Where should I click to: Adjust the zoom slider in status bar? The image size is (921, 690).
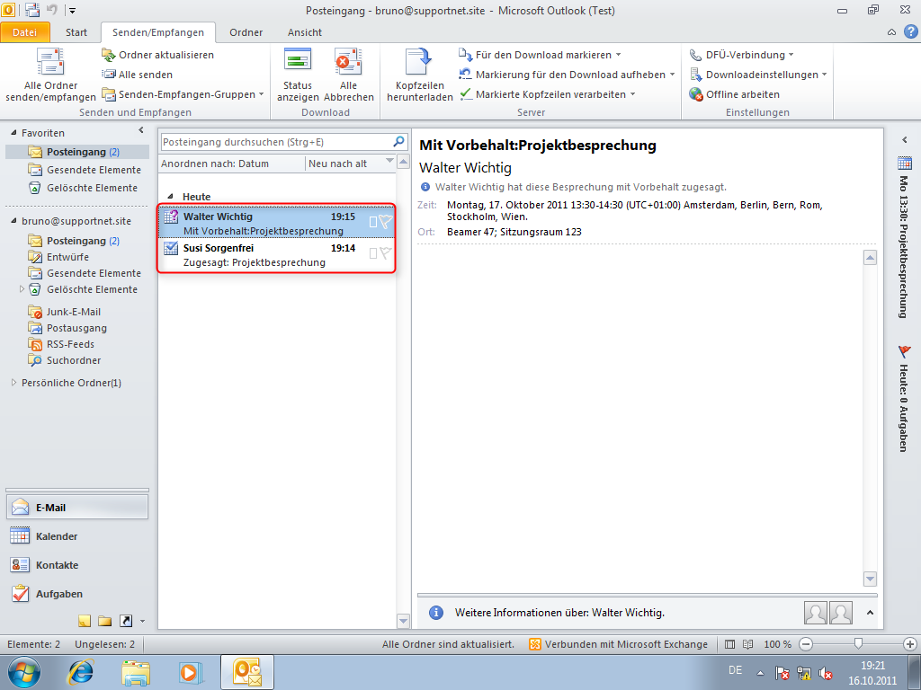point(859,644)
